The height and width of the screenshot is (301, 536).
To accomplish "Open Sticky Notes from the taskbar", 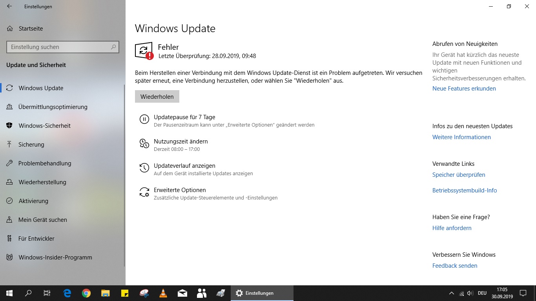I will pyautogui.click(x=125, y=293).
